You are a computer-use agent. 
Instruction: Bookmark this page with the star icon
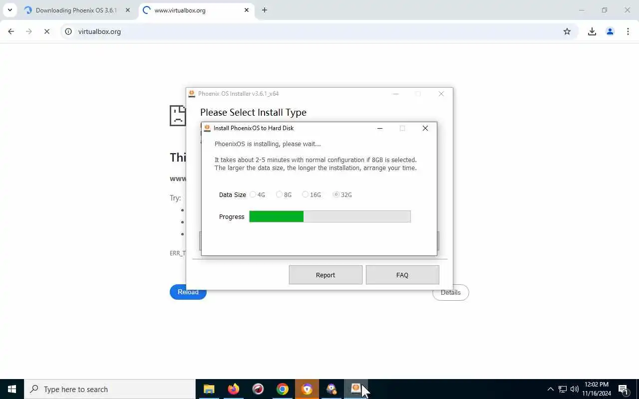pos(567,31)
